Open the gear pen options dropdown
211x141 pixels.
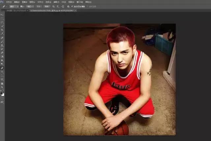tap(68, 6)
